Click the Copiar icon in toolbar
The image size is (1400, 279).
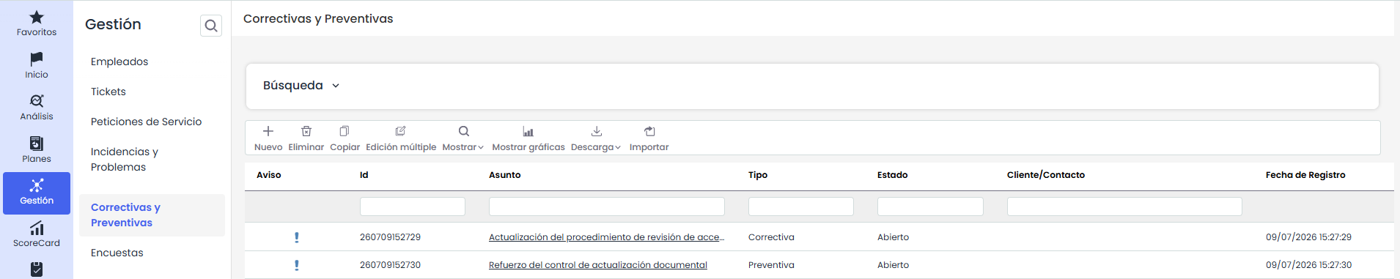click(345, 131)
